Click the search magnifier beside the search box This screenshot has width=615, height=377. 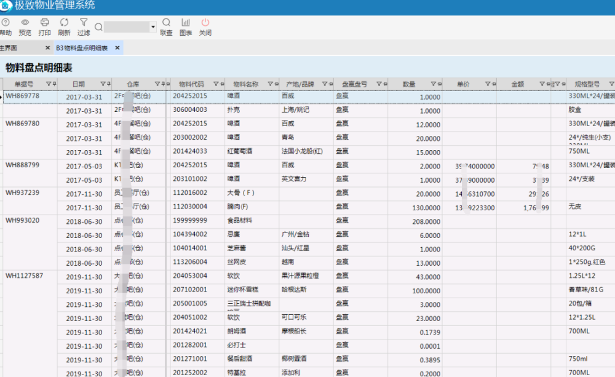click(x=98, y=27)
